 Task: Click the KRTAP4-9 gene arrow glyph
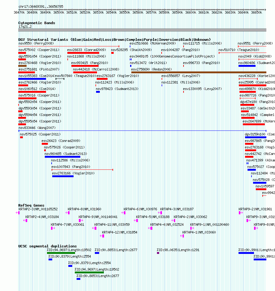pyautogui.click(x=81, y=220)
